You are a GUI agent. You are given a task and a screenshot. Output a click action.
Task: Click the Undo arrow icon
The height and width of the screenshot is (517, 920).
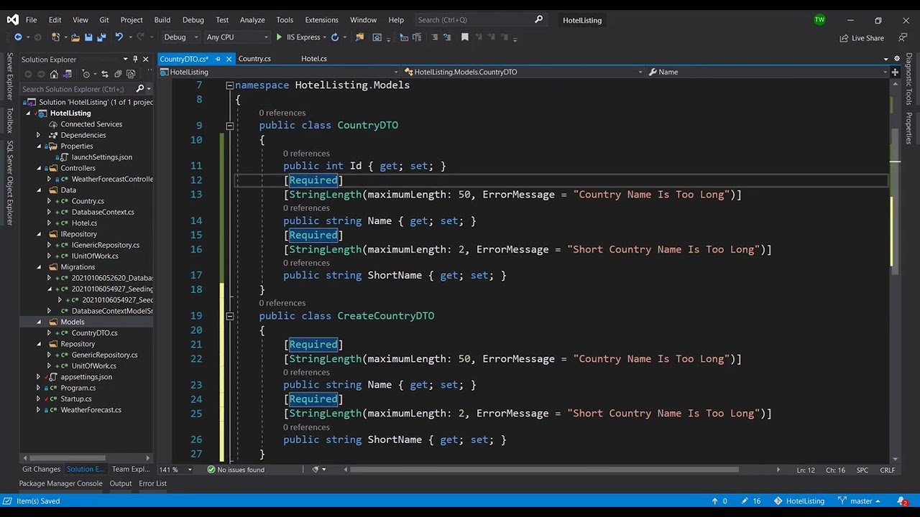click(119, 37)
